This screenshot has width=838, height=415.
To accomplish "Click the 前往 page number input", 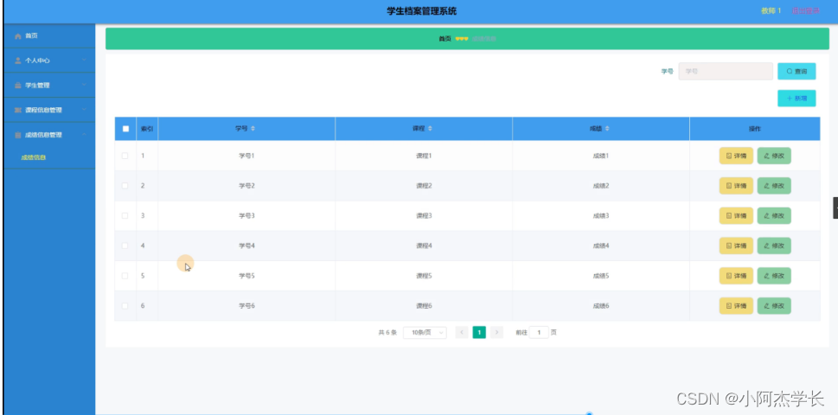I will (x=539, y=333).
